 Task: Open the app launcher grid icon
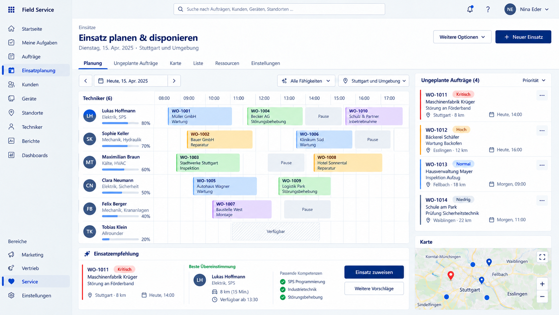pyautogui.click(x=11, y=10)
